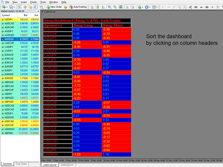Select AUDUSD row in Market Watch

tap(20, 39)
